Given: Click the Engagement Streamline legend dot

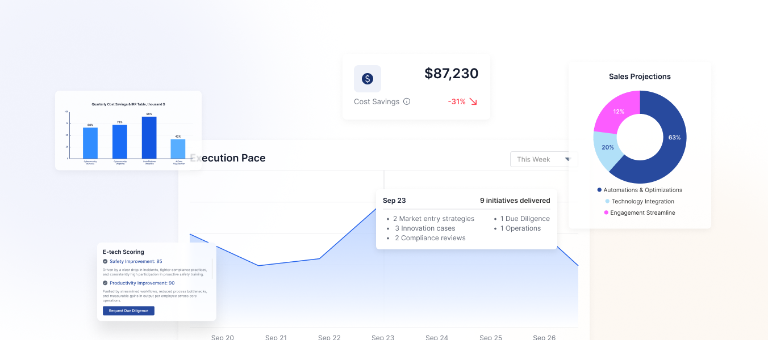Looking at the screenshot, I should [606, 212].
